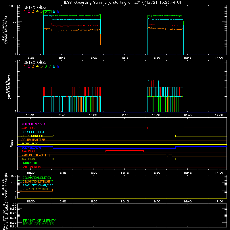Screen dimensions: 230x230
Task: Click blue detector 9 in rear segments legend
Action: click(58, 66)
